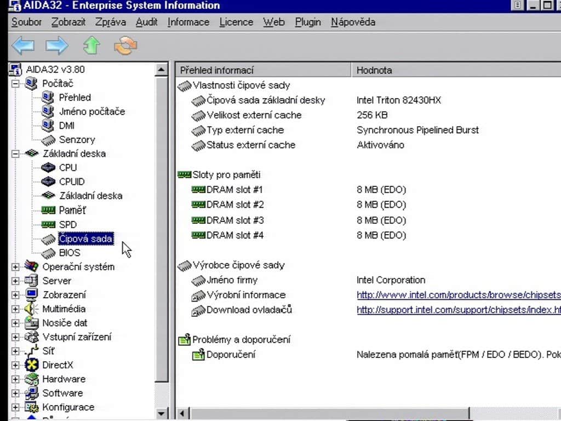Click the Nosiče dat drive icon
This screenshot has width=561, height=421.
click(31, 322)
